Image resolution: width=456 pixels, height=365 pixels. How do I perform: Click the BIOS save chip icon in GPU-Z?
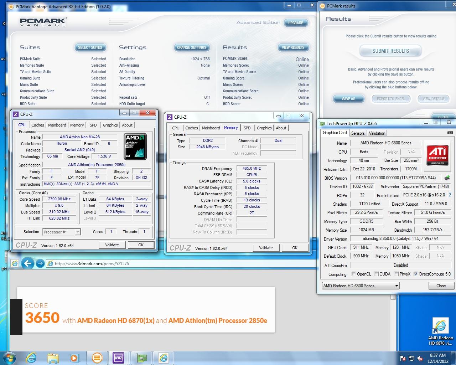447,178
